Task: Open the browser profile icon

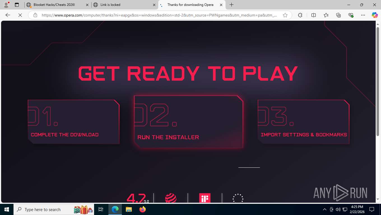Action: (x=6, y=5)
